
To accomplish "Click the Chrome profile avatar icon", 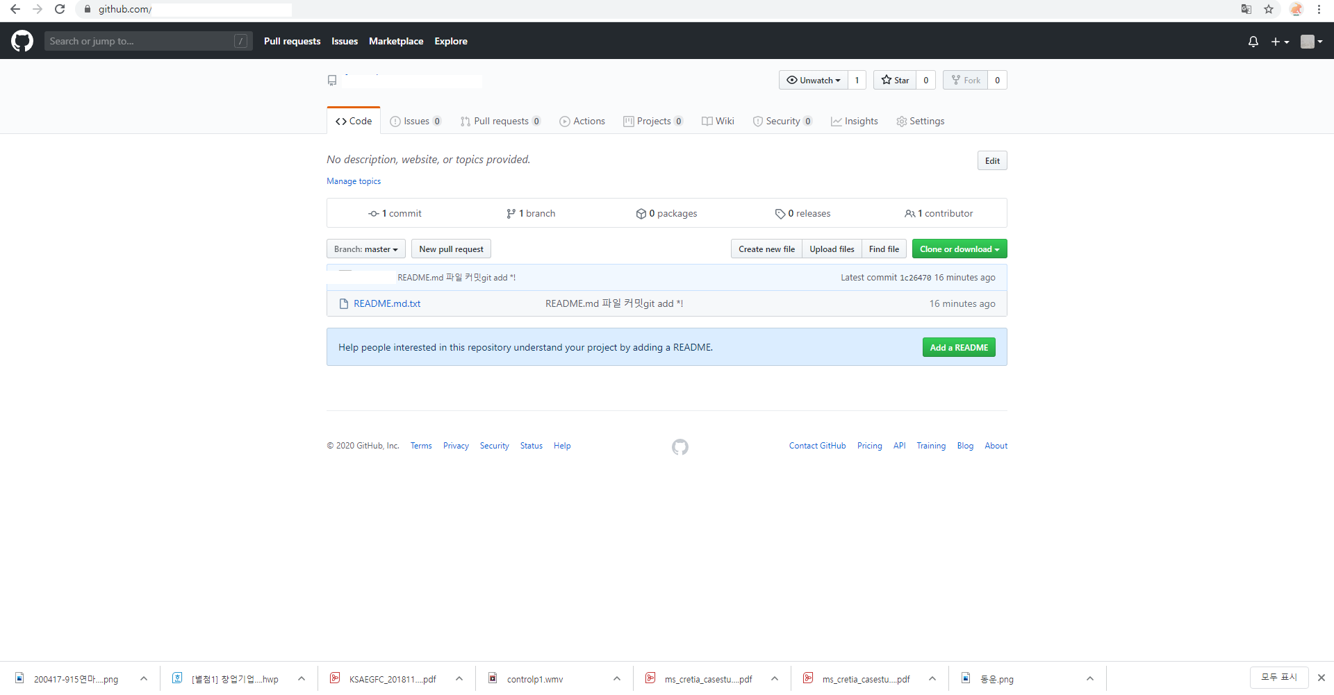I will [x=1296, y=9].
